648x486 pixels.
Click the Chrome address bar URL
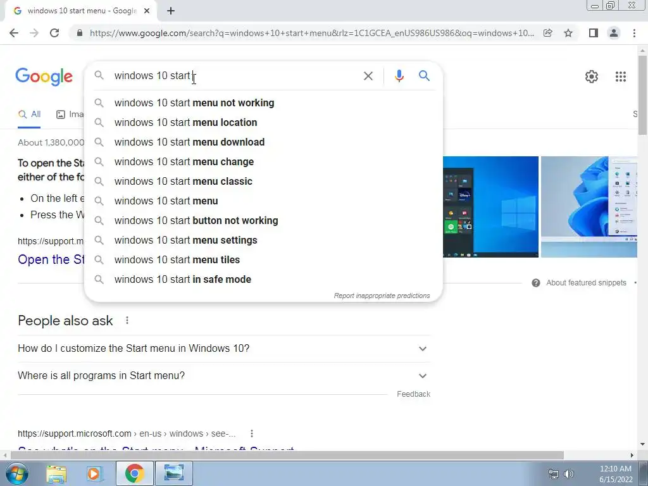(x=311, y=33)
